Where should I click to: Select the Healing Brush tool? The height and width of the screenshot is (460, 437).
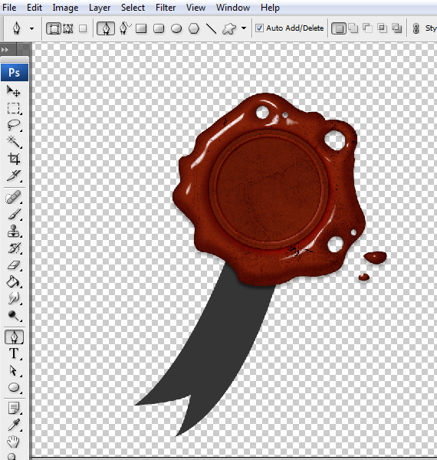[14, 197]
